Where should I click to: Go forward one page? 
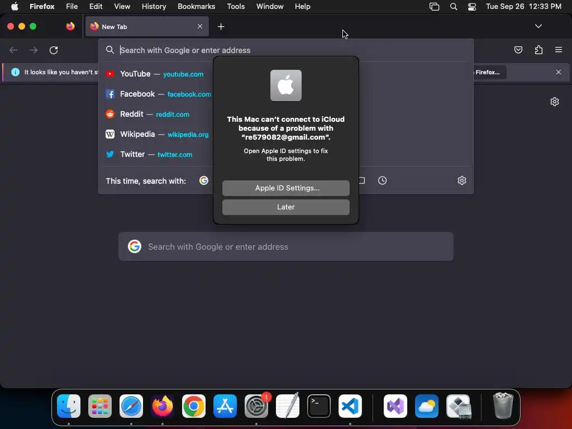click(33, 50)
